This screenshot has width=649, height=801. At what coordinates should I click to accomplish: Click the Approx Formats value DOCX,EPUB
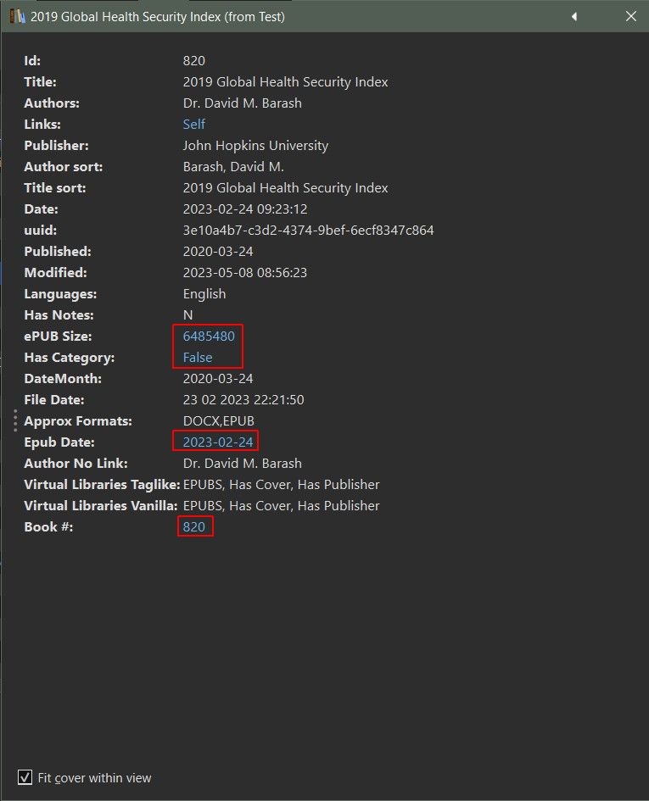tap(218, 421)
